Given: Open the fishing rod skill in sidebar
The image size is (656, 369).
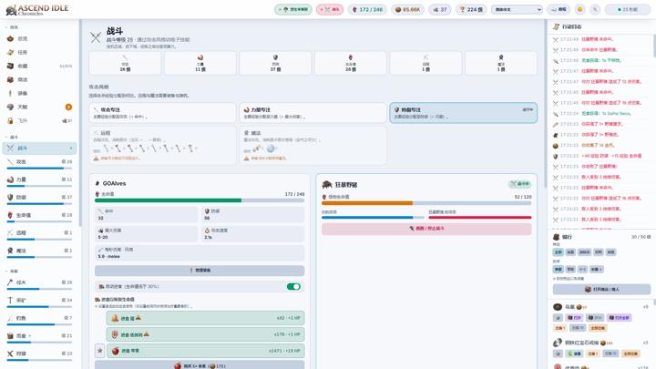Looking at the screenshot, I should 39,318.
